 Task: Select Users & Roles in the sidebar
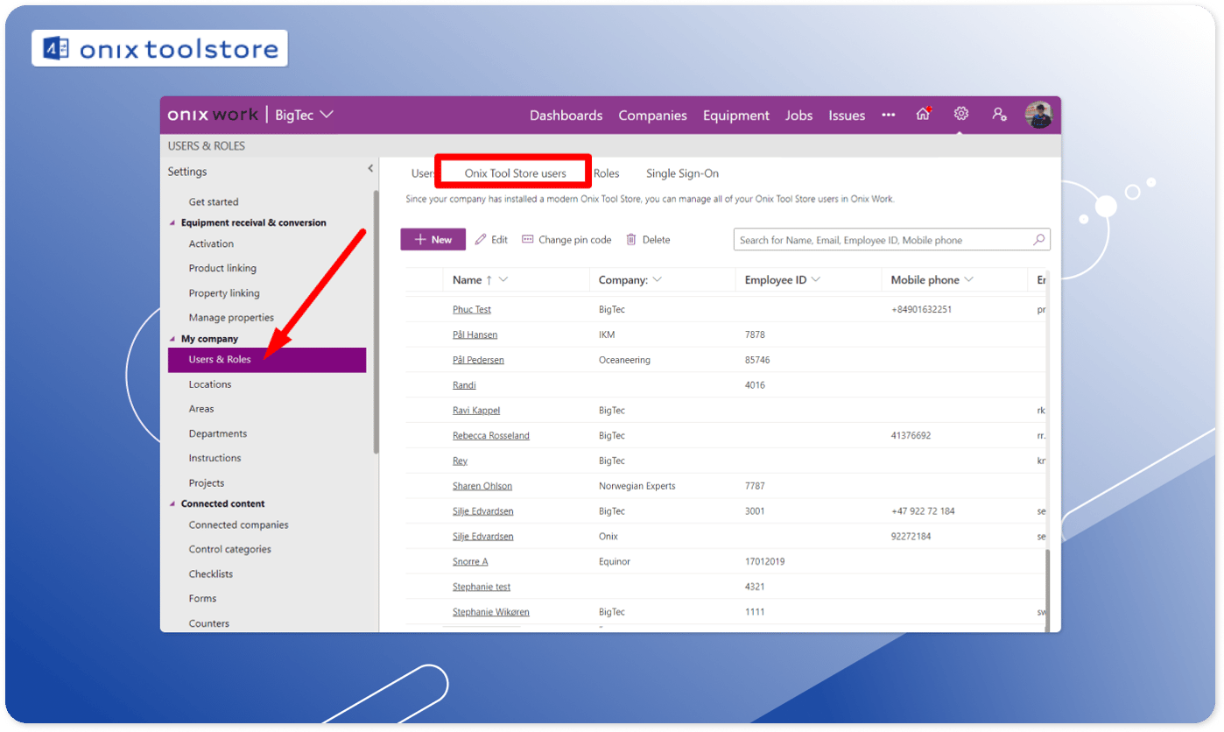267,360
